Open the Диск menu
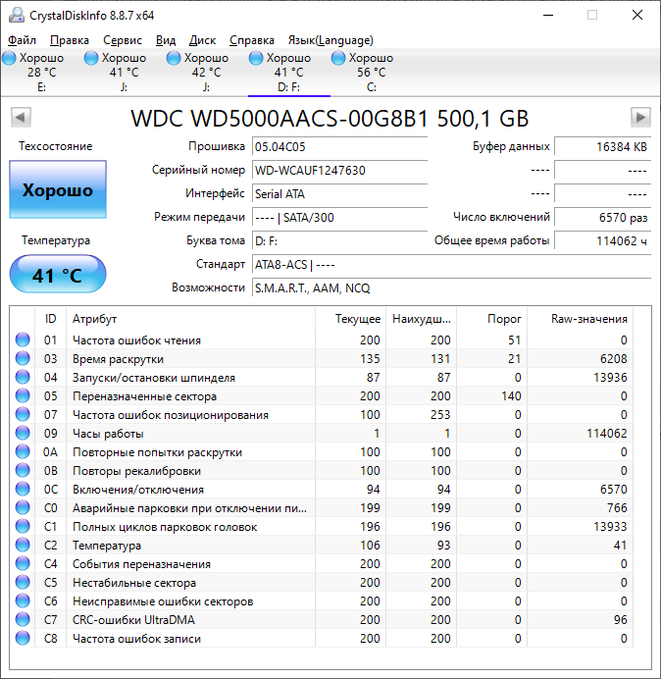The width and height of the screenshot is (661, 679). (202, 40)
